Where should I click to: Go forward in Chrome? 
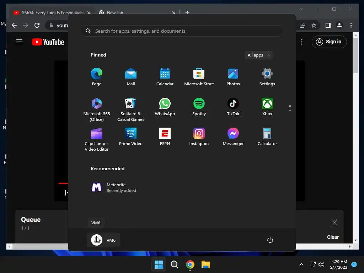point(26,25)
